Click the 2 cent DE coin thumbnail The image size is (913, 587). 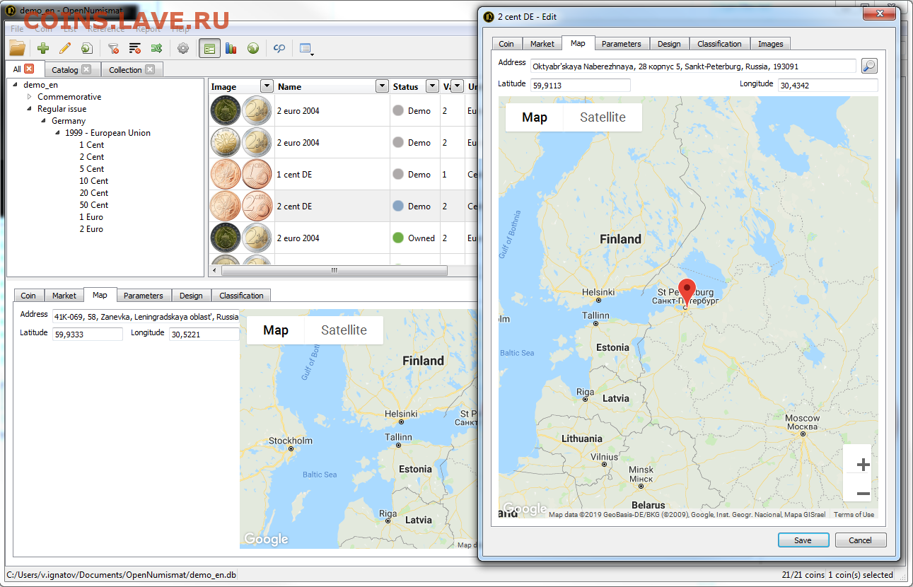(x=241, y=206)
